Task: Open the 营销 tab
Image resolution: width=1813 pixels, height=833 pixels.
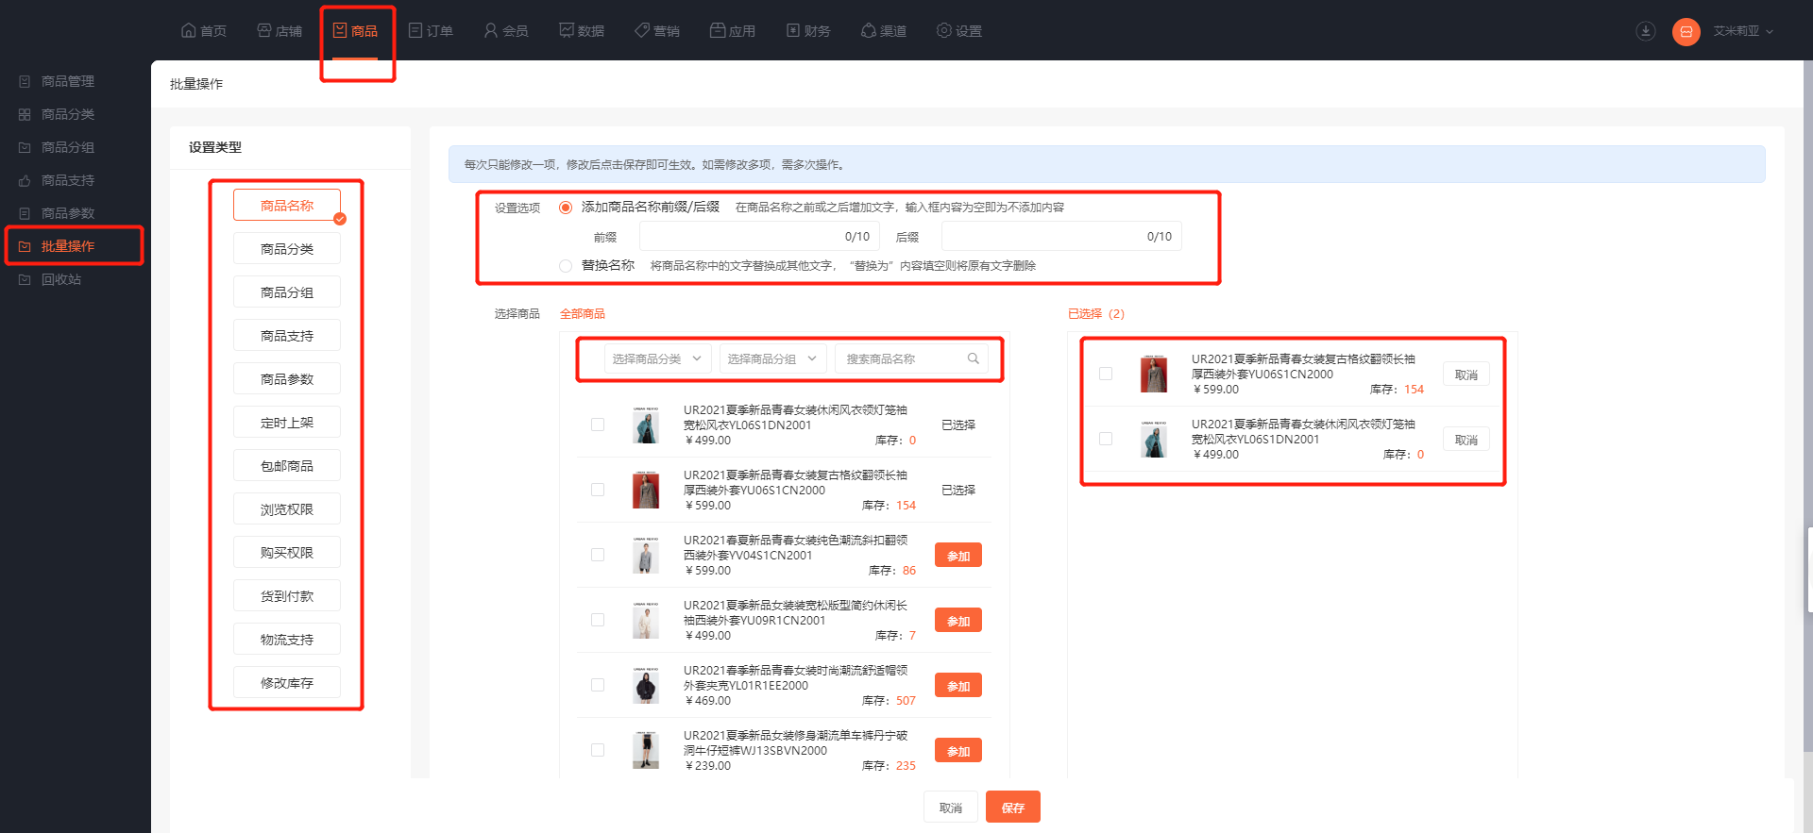Action: pos(656,31)
